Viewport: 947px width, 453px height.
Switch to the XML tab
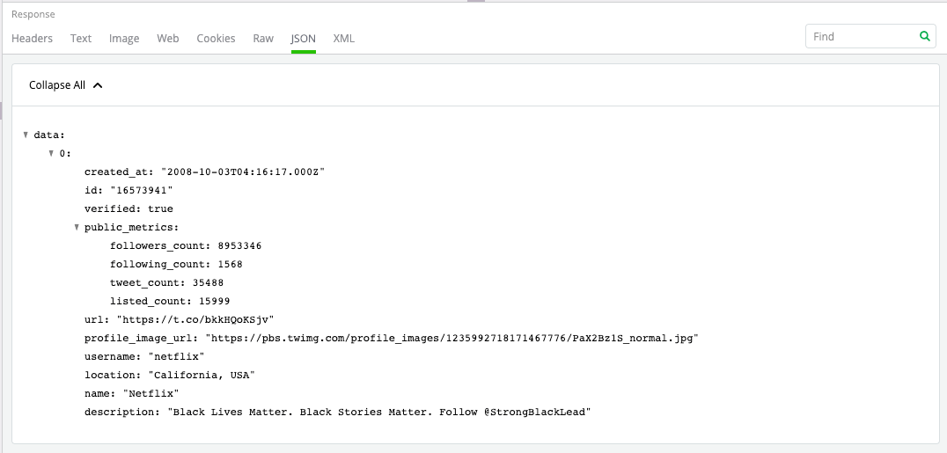pos(343,38)
